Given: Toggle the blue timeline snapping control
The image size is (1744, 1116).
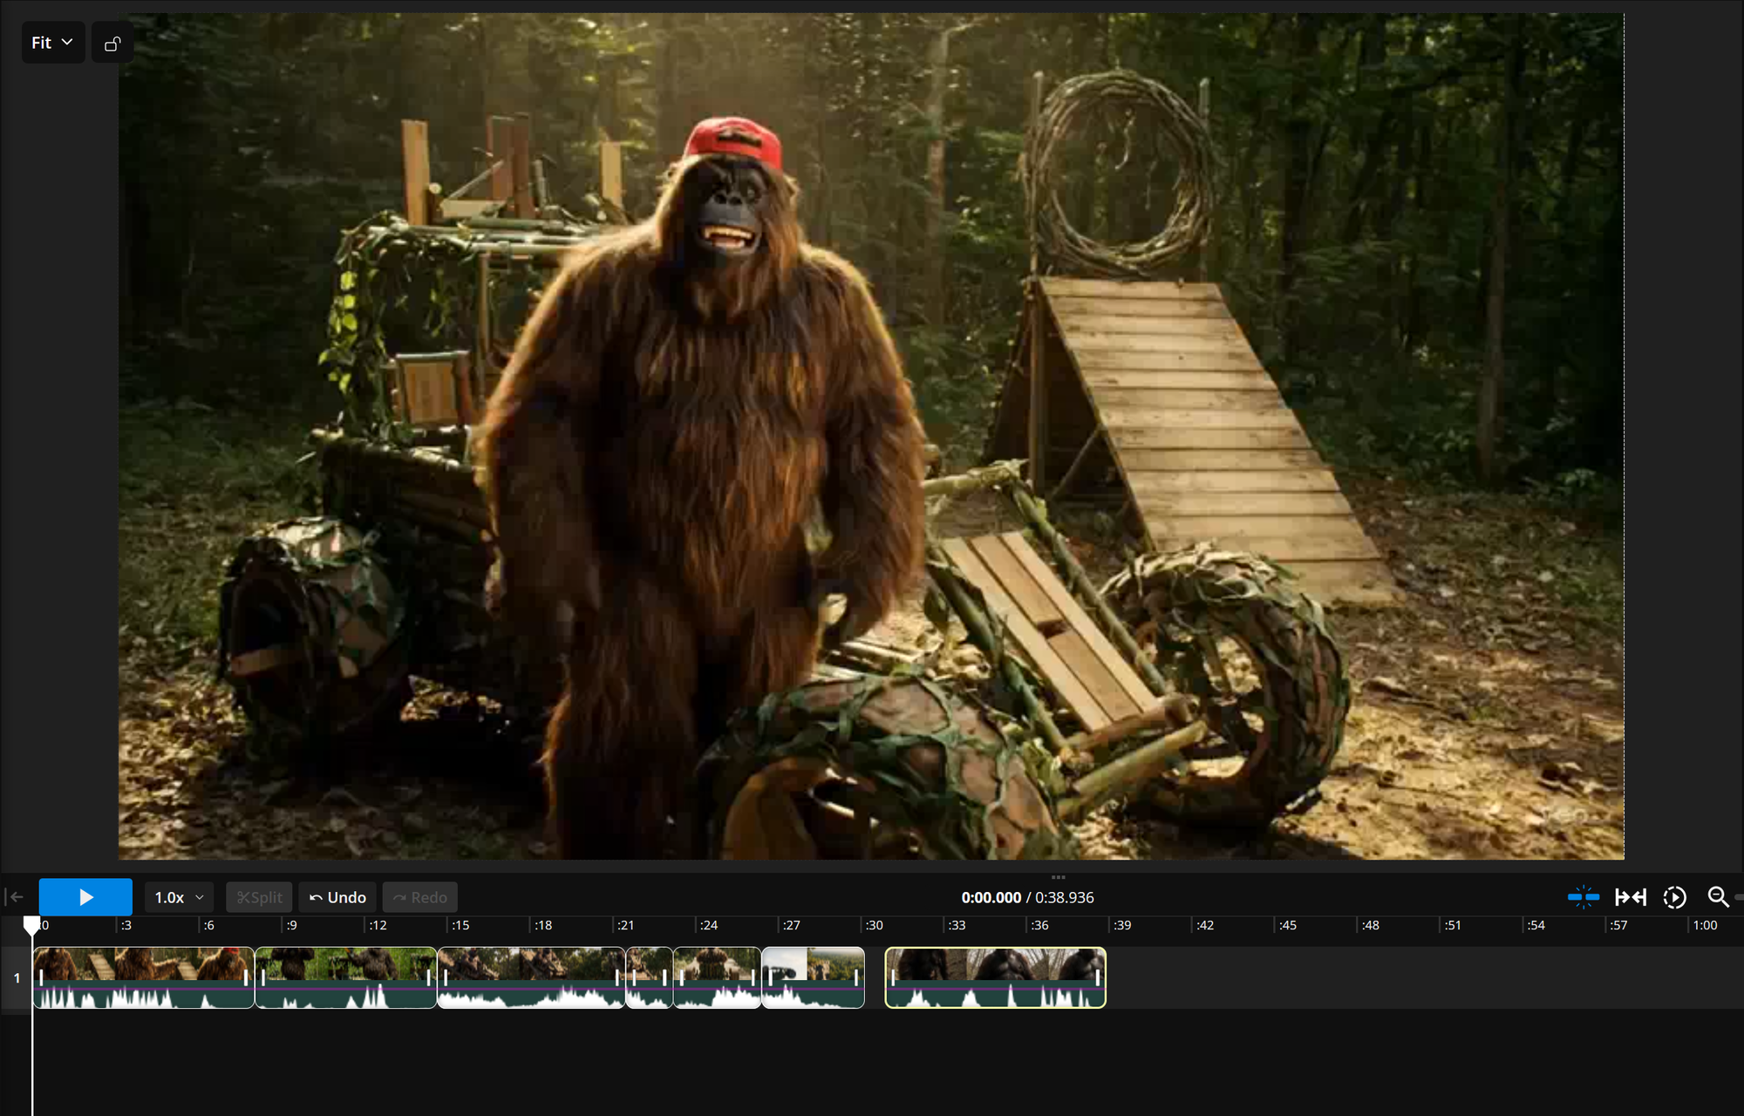Looking at the screenshot, I should point(1584,896).
